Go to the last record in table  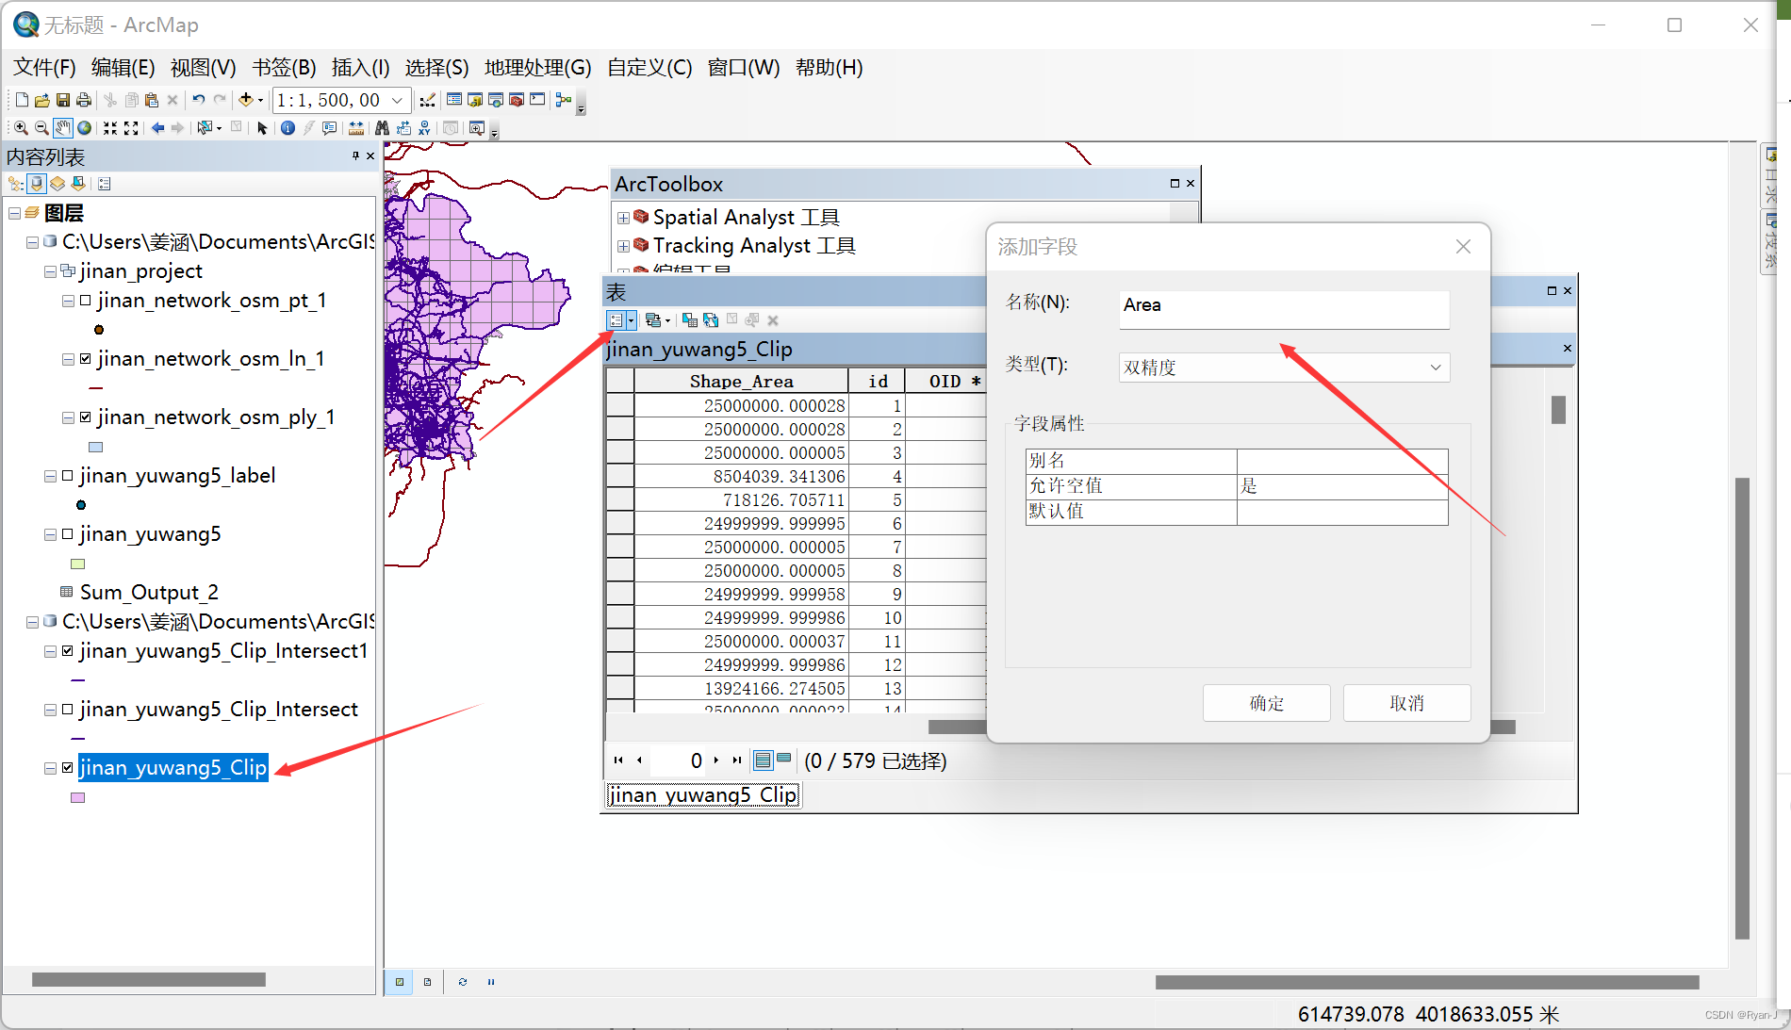737,760
